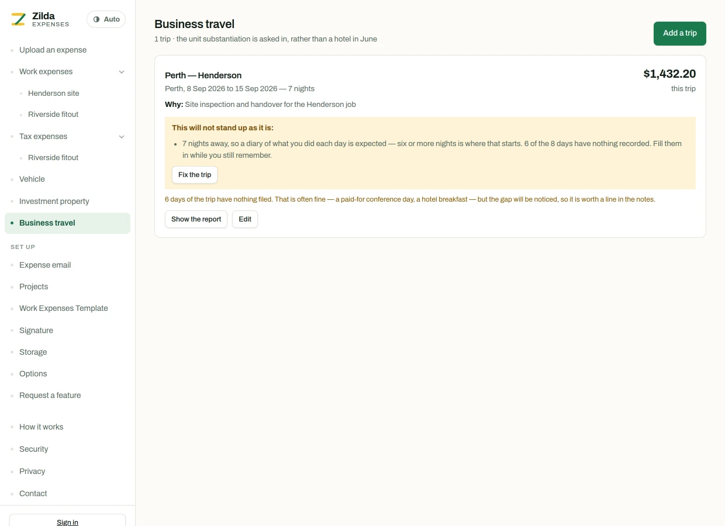The width and height of the screenshot is (725, 526).
Task: Select Riverside fitout under Tax expenses
Action: [53, 158]
